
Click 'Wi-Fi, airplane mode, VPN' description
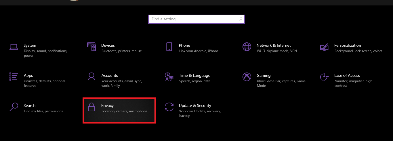(x=277, y=51)
